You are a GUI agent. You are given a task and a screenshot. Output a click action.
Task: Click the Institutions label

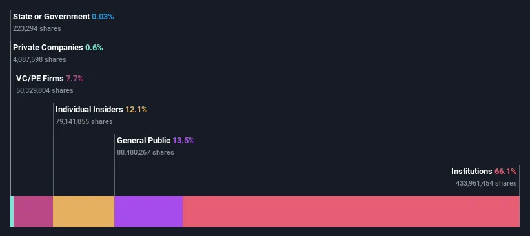[x=472, y=171]
